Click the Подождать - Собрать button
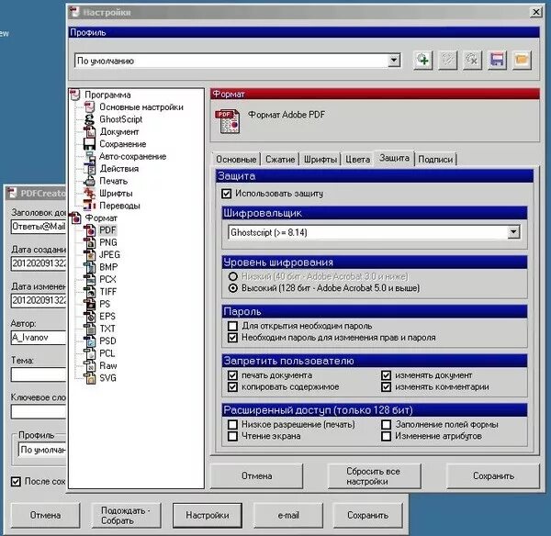Viewport: 551px width, 536px height. pos(126,515)
